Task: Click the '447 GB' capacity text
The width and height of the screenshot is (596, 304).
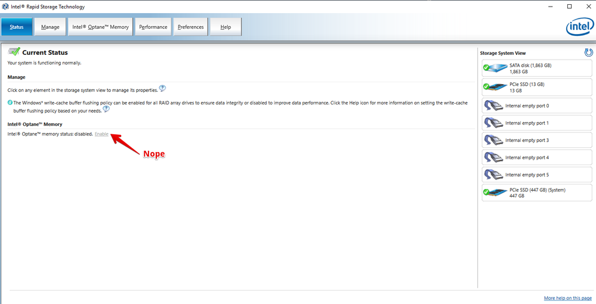Action: (517, 196)
